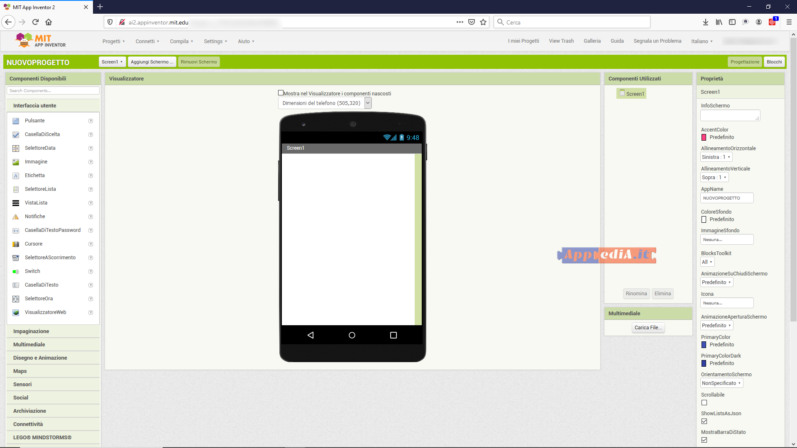Select the CasellaDiTesto component icon
This screenshot has height=448, width=797.
(x=16, y=285)
